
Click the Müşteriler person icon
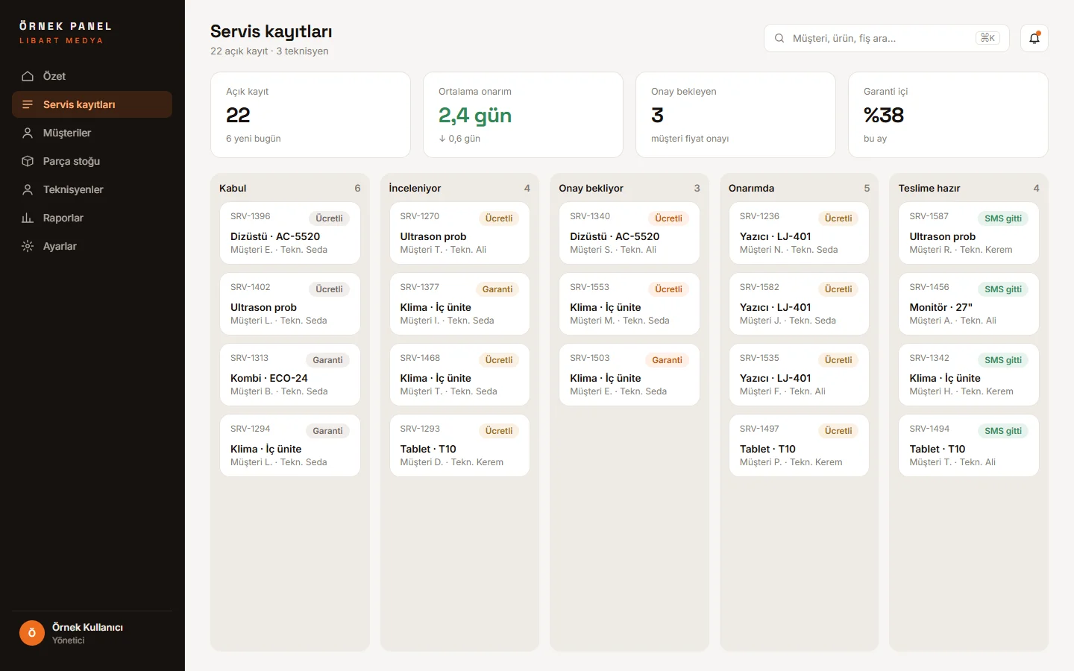click(x=28, y=133)
